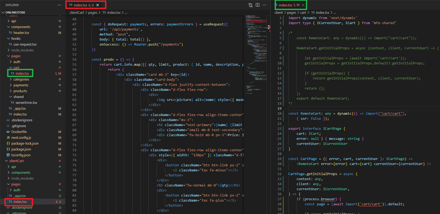Select the index.tsx 4, U tab
This screenshot has width=440, height=214.
83,5
